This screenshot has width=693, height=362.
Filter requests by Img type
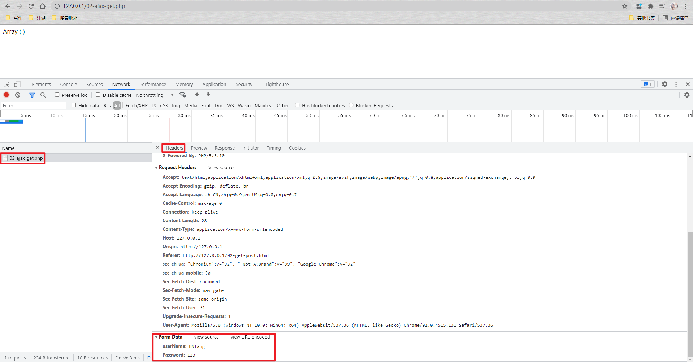176,105
